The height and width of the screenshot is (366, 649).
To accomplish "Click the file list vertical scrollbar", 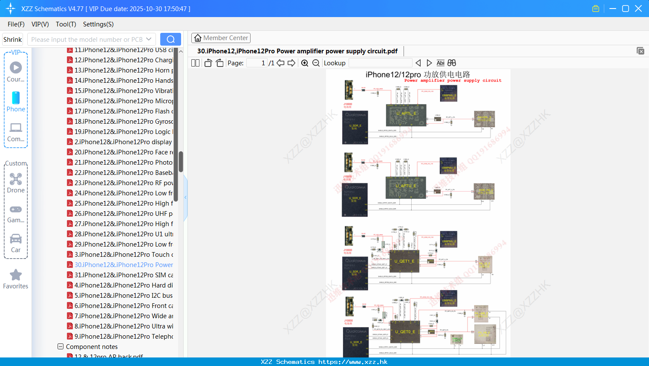I will point(181,161).
